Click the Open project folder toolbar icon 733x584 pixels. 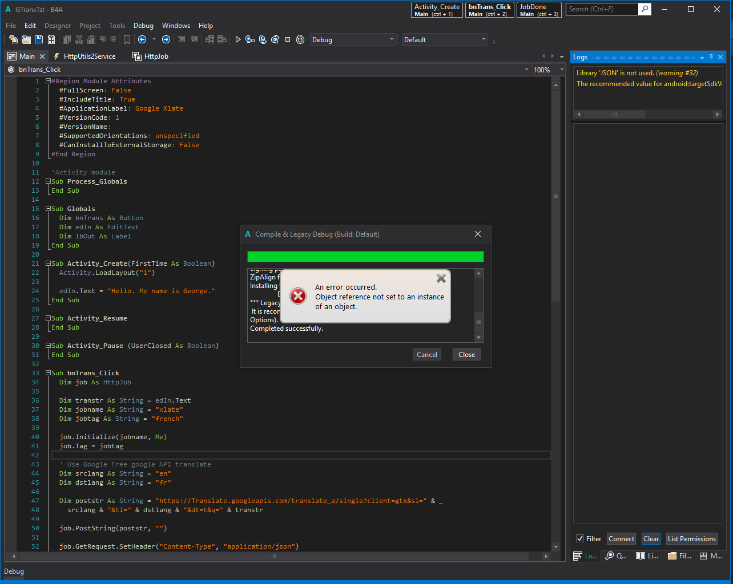pos(26,39)
